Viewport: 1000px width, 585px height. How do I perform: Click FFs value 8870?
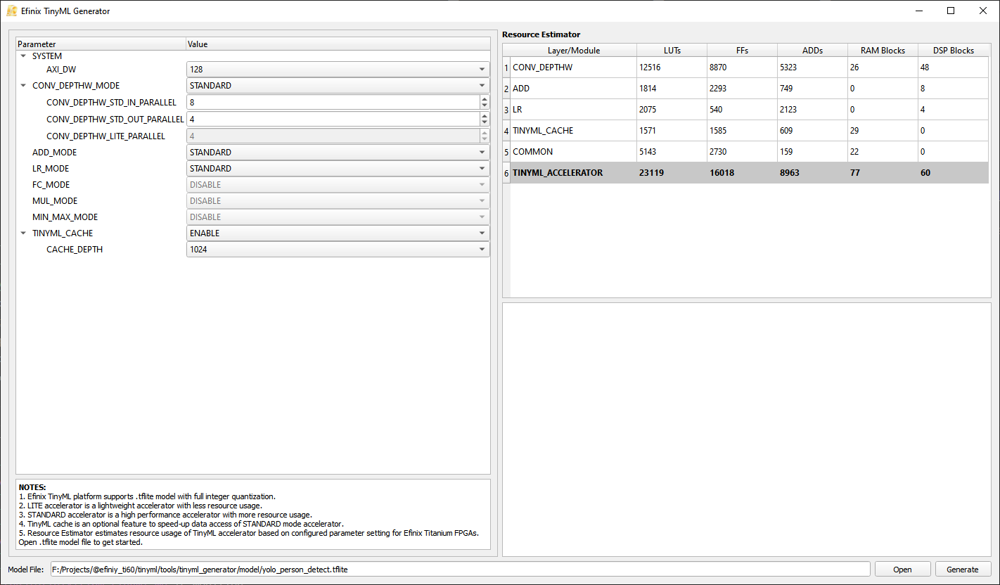(x=743, y=67)
